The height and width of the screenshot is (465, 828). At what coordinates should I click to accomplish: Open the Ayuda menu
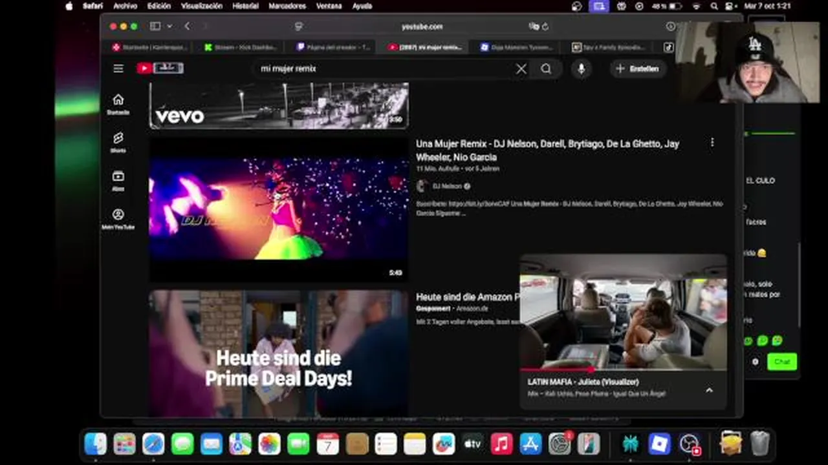(x=362, y=6)
